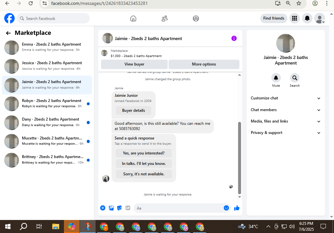Open Mucette 2beds 2 baths Apartment conversation

pyautogui.click(x=47, y=141)
